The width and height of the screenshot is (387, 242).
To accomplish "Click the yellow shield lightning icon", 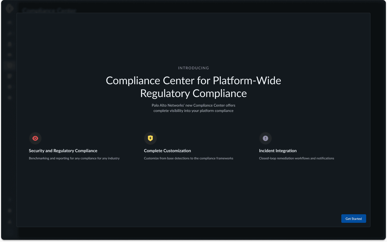I will point(150,138).
